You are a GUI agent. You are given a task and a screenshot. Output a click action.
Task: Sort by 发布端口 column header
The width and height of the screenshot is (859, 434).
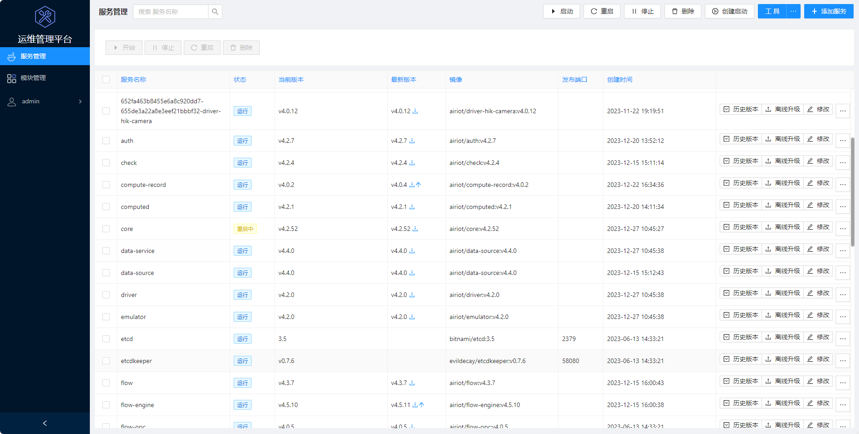pyautogui.click(x=575, y=80)
